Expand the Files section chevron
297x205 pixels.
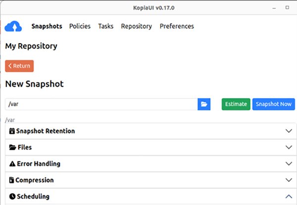tap(289, 148)
